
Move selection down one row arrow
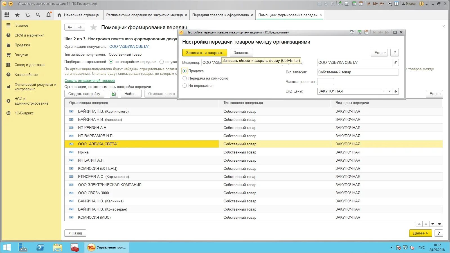click(433, 224)
